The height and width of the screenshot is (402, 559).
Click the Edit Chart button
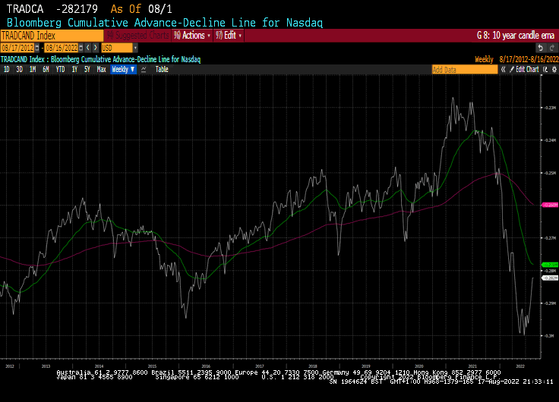(524, 70)
